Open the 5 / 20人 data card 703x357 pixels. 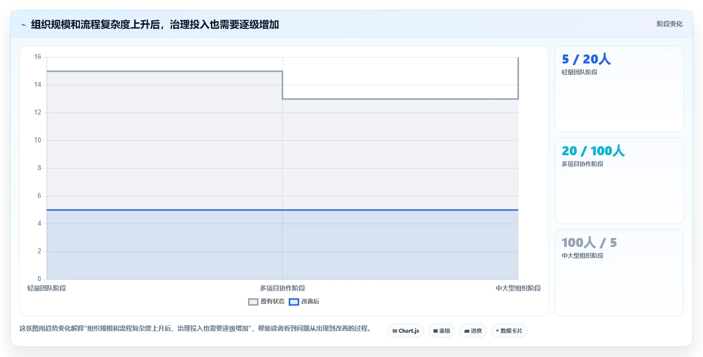[x=619, y=89]
